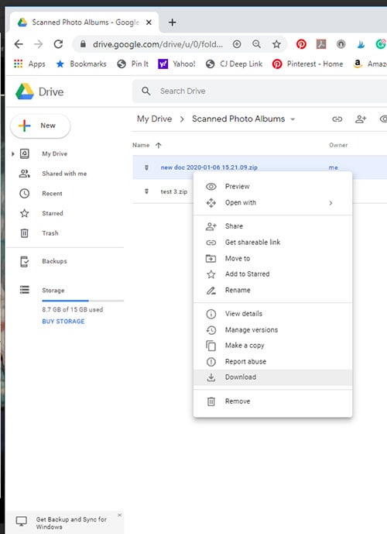This screenshot has height=534, width=387.
Task: Click the browser forward arrow
Action: coord(39,44)
